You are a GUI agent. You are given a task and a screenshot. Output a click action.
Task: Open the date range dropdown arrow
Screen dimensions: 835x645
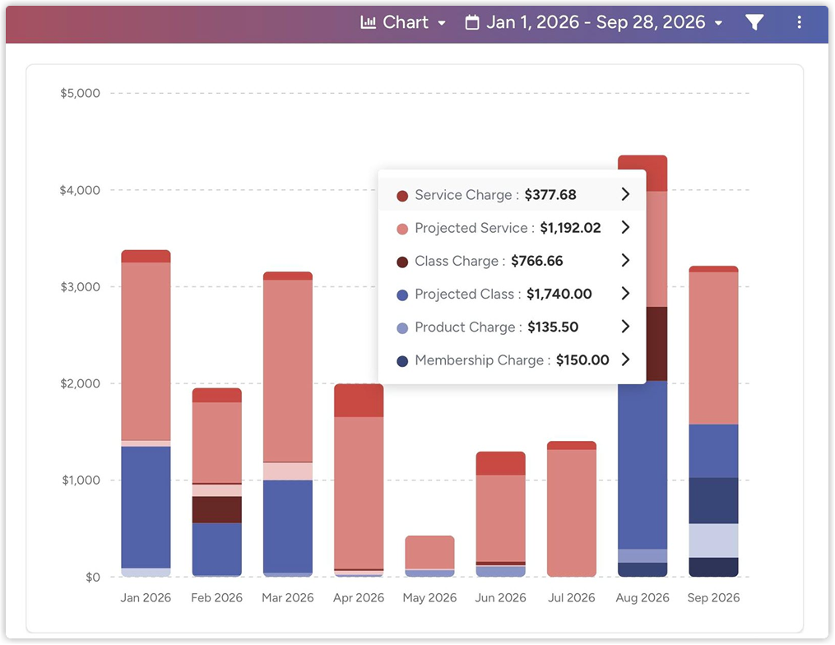[718, 23]
